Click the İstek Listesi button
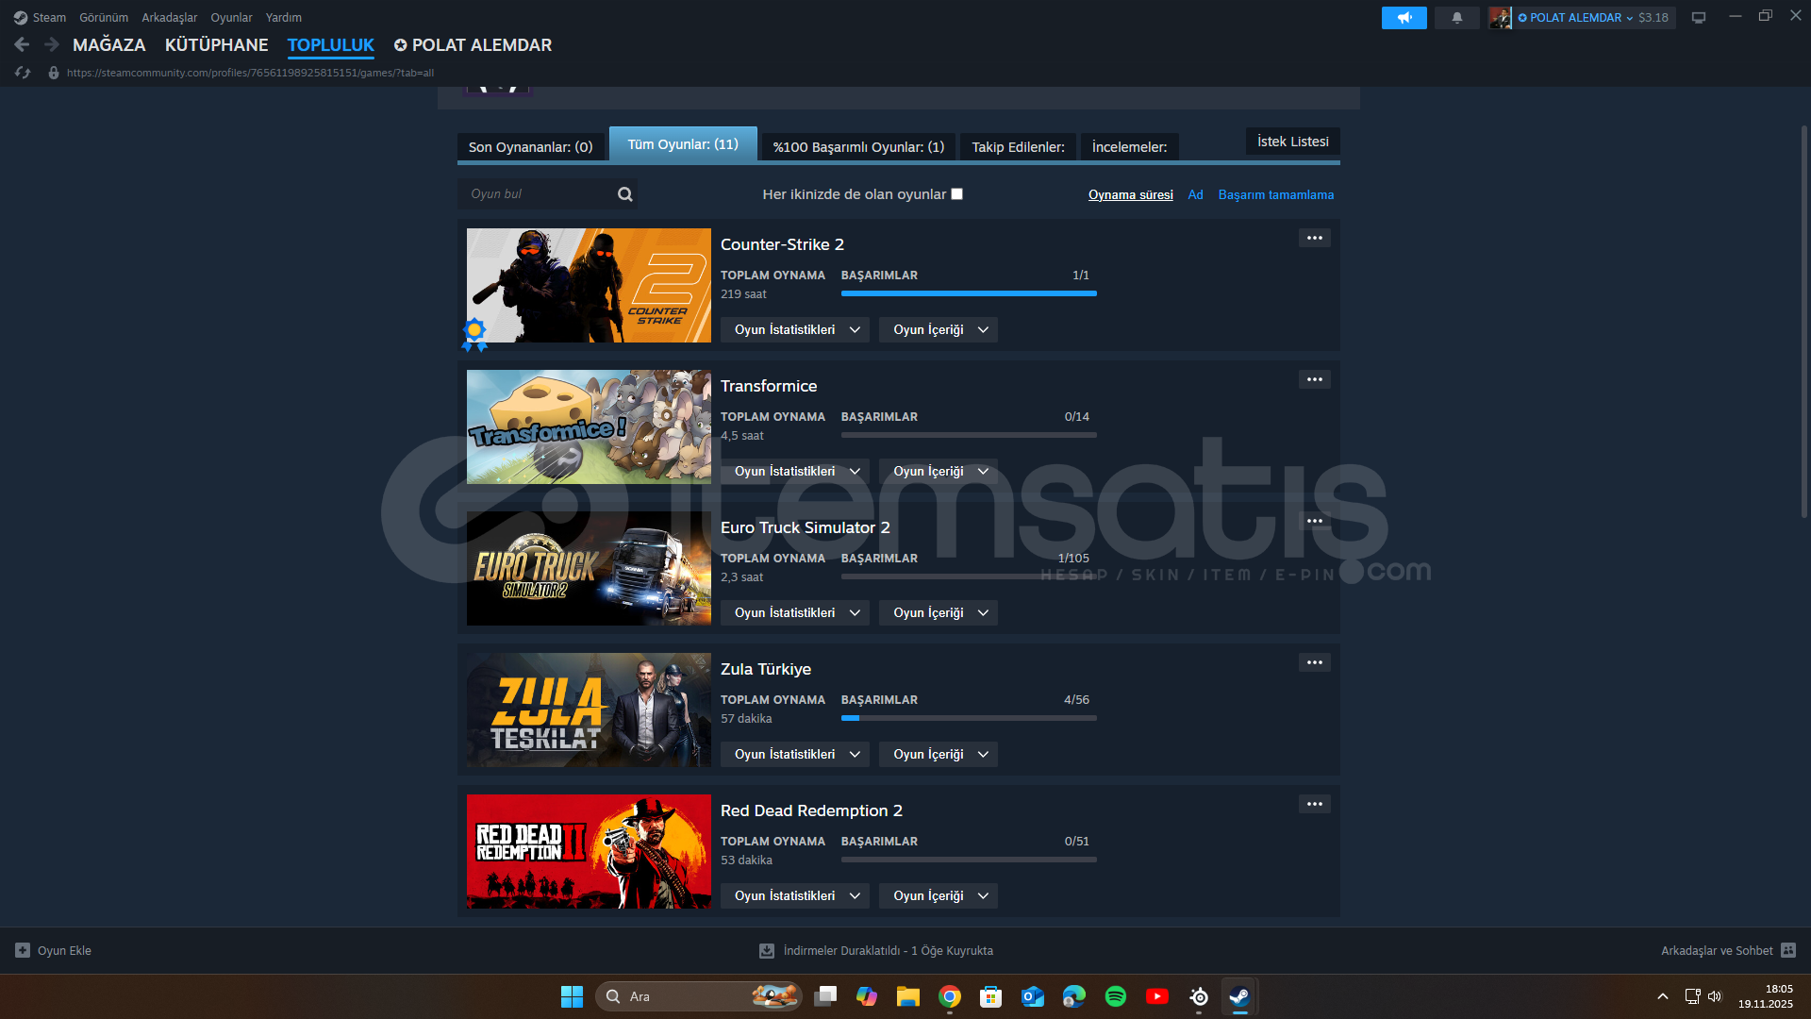 (x=1292, y=142)
